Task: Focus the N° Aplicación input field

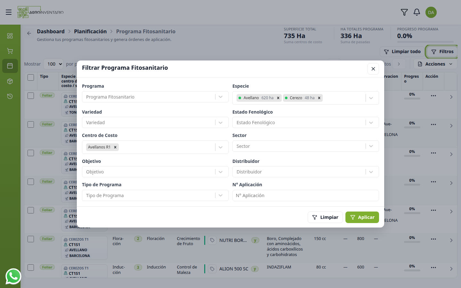Action: [x=306, y=196]
